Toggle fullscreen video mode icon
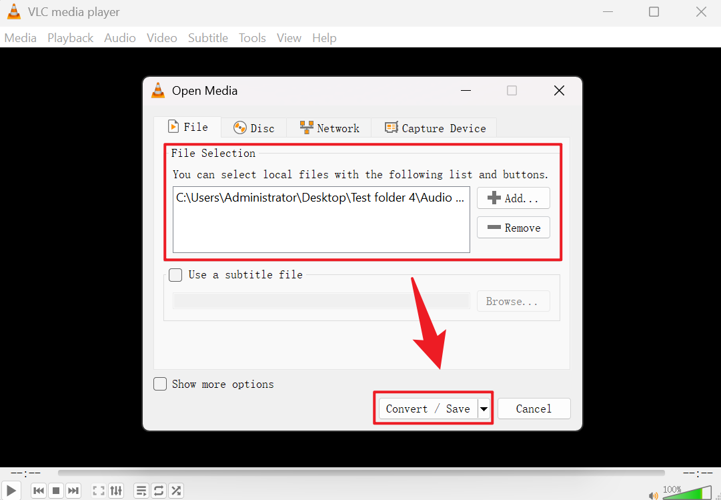This screenshot has height=500, width=721. pyautogui.click(x=99, y=491)
